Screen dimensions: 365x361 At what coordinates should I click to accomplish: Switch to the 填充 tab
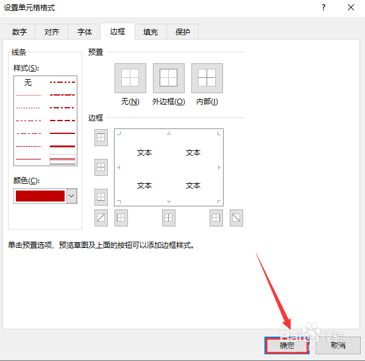click(151, 32)
